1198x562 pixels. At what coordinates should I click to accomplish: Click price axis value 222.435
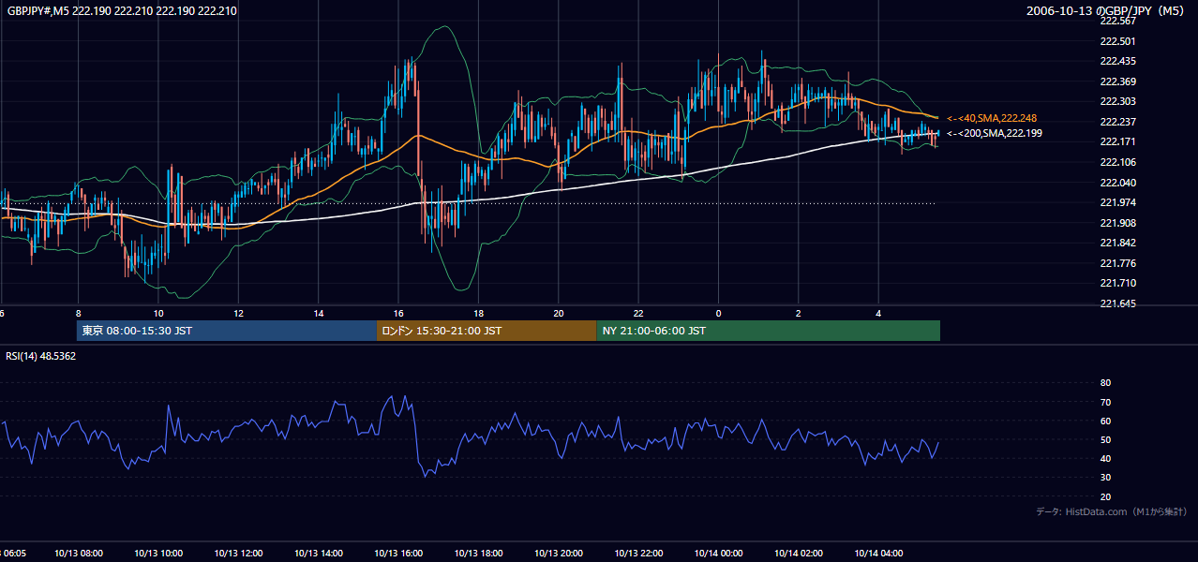pyautogui.click(x=1117, y=61)
